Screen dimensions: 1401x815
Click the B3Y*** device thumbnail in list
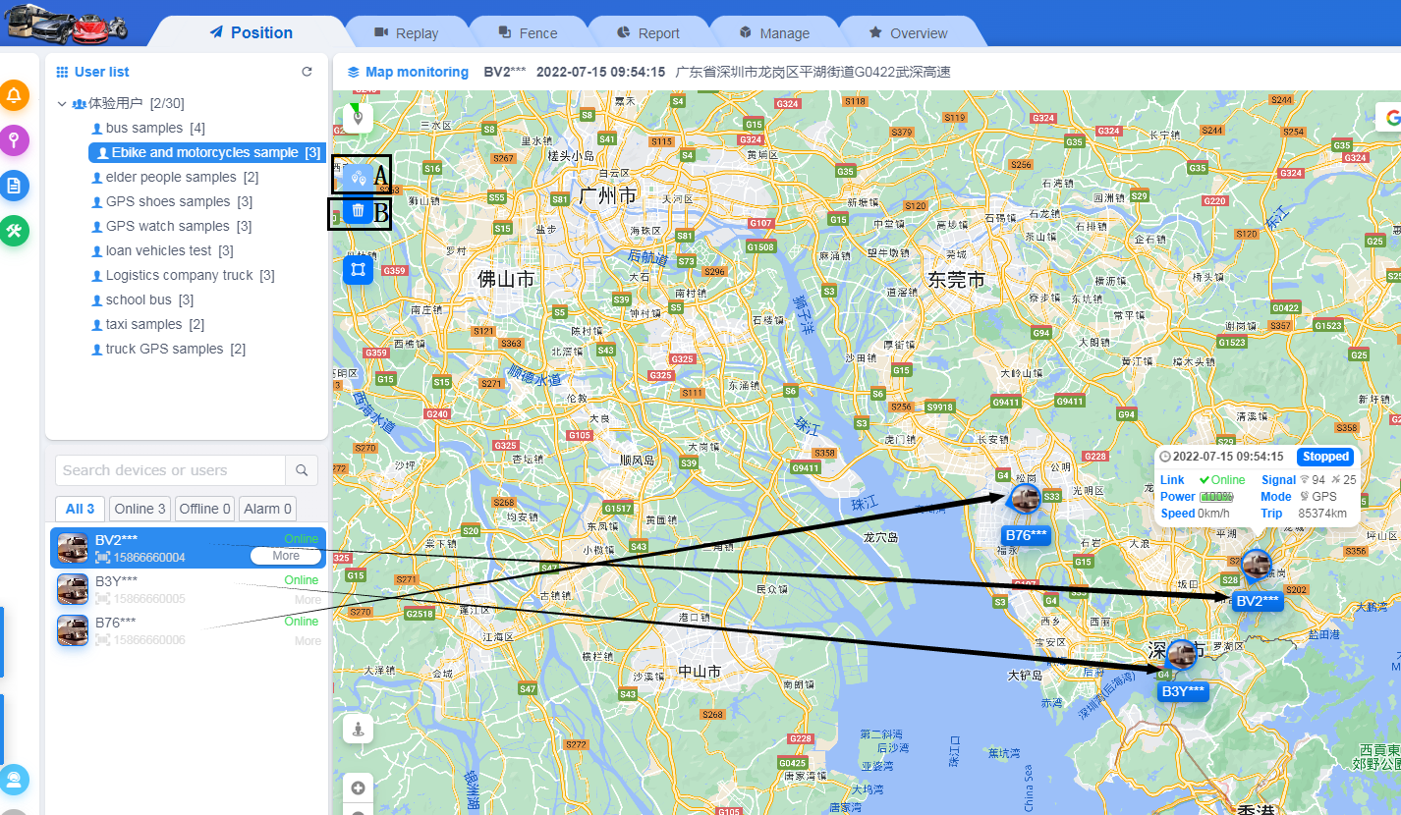tap(73, 589)
